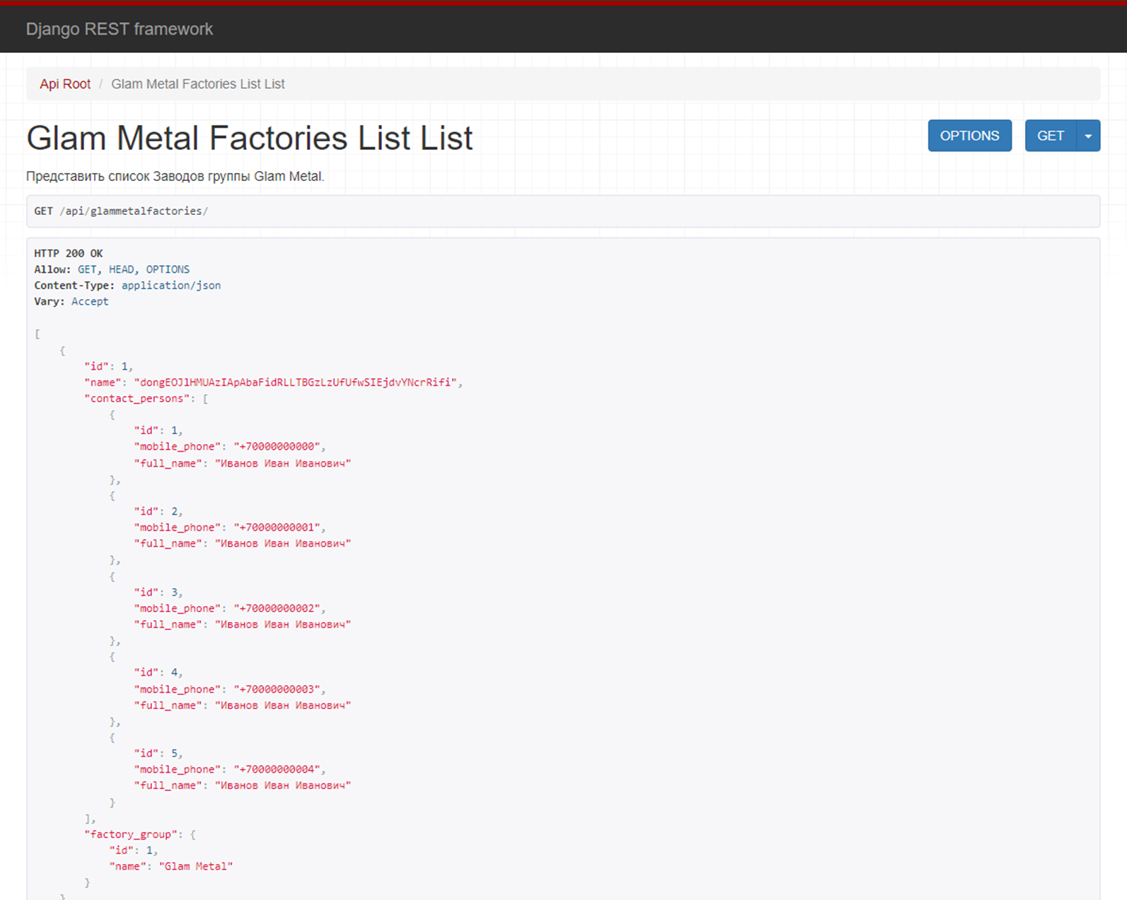Click the factory name string starting with dongEOJ
Image resolution: width=1127 pixels, height=900 pixels.
(295, 382)
